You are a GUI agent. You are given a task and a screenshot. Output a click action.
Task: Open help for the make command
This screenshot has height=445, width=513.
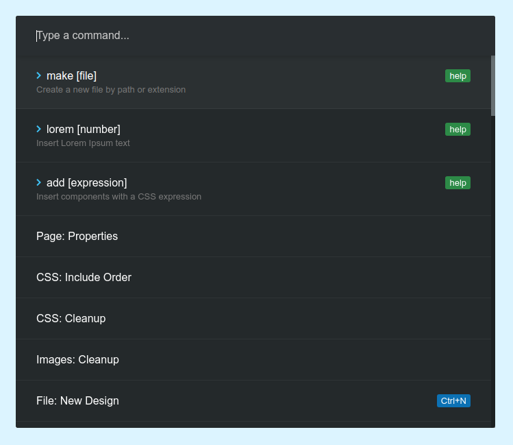click(458, 75)
